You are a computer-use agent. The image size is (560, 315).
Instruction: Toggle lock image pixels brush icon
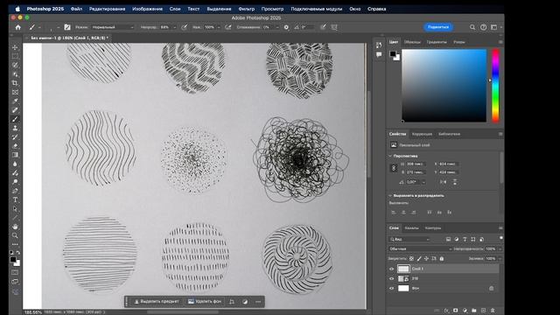[x=419, y=259]
